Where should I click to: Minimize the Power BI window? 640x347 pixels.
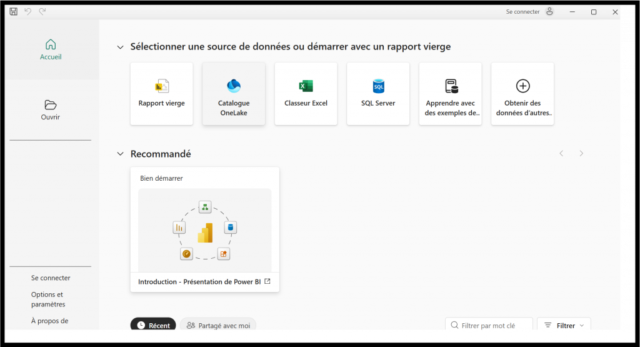[572, 12]
